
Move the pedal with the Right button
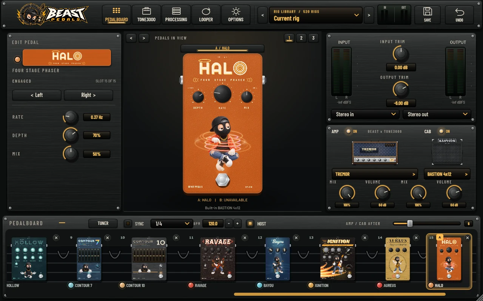point(88,95)
